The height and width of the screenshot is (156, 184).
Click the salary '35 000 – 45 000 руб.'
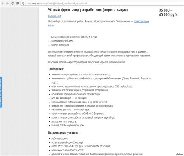tap(168, 12)
